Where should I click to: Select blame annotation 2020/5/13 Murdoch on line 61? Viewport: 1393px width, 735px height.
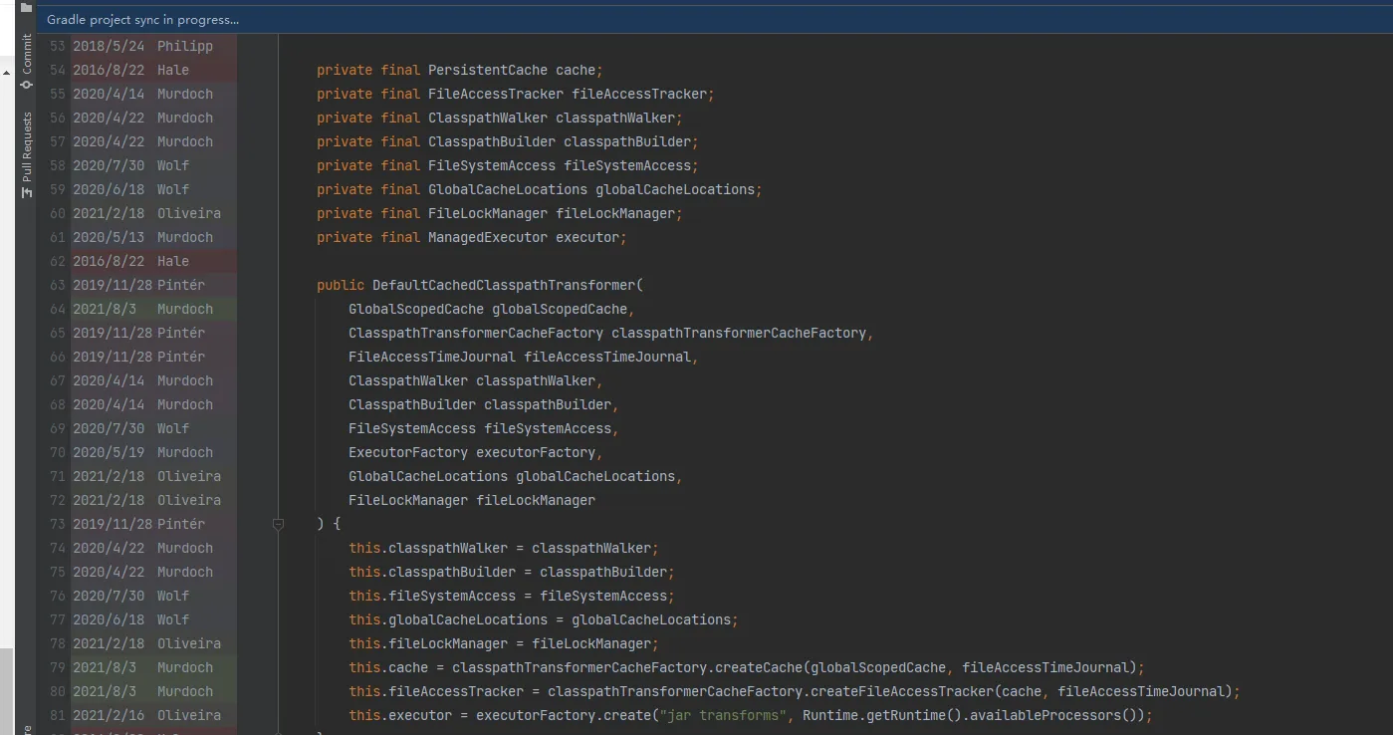(x=142, y=237)
